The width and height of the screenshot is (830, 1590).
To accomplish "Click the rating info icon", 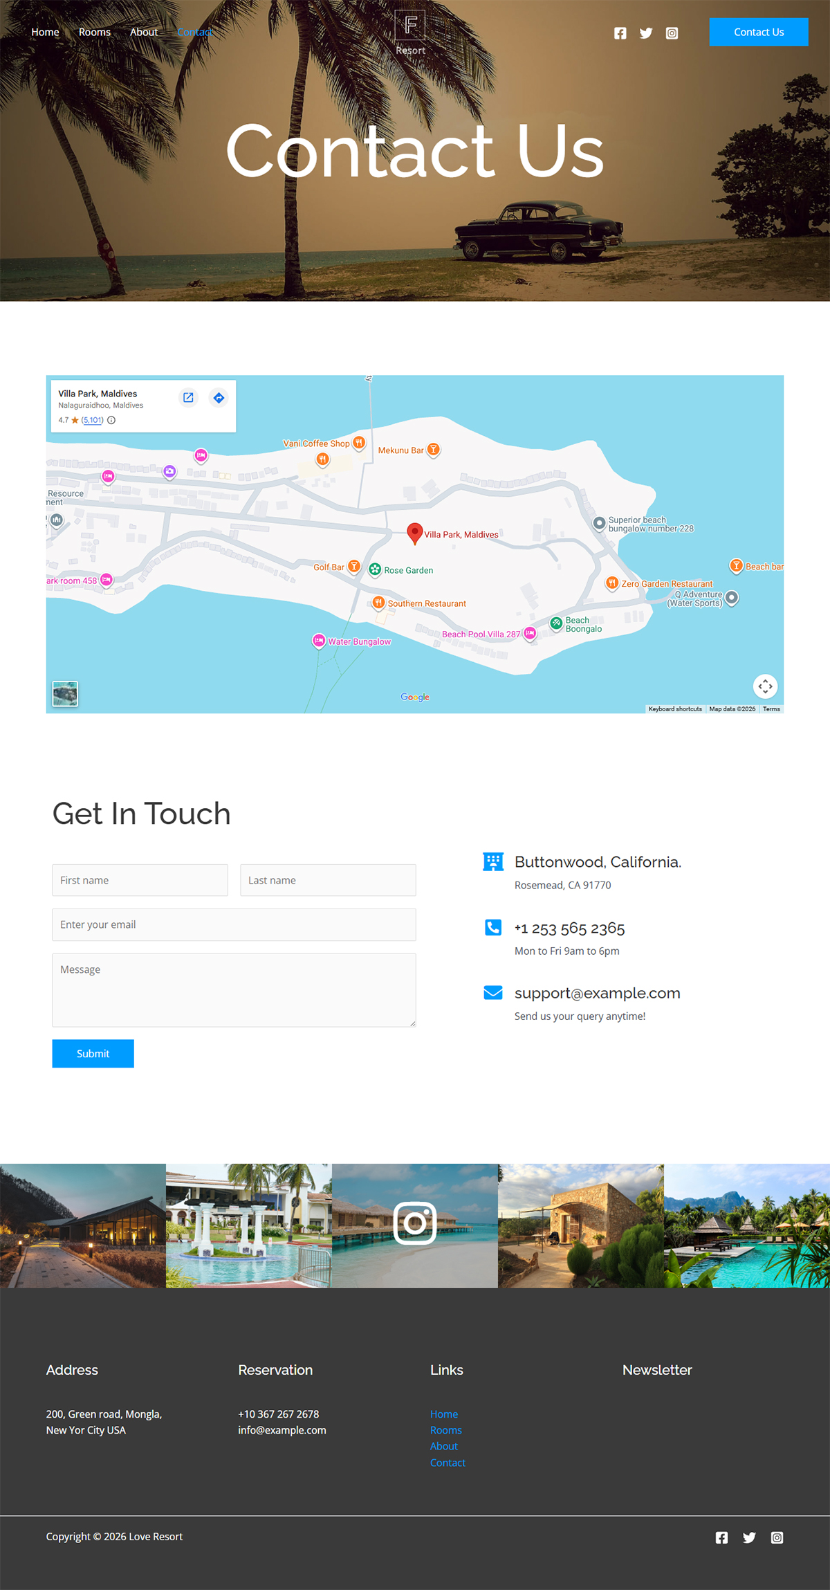I will 111,420.
